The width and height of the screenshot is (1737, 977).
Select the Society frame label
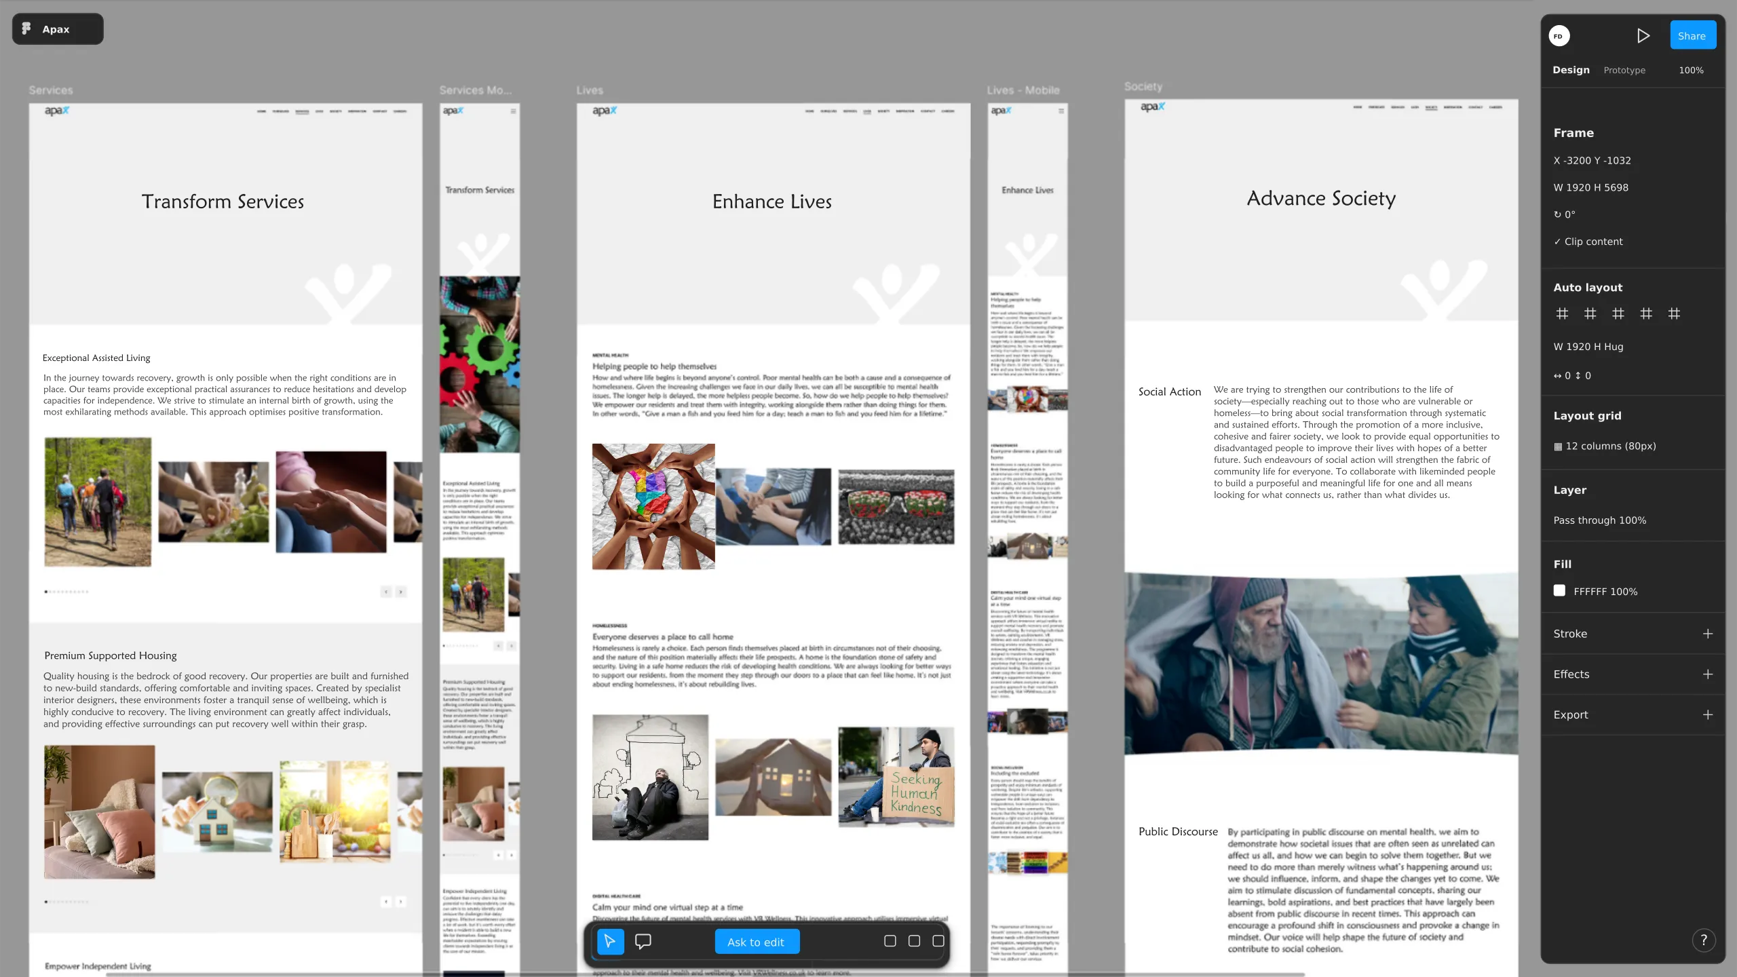(1143, 87)
